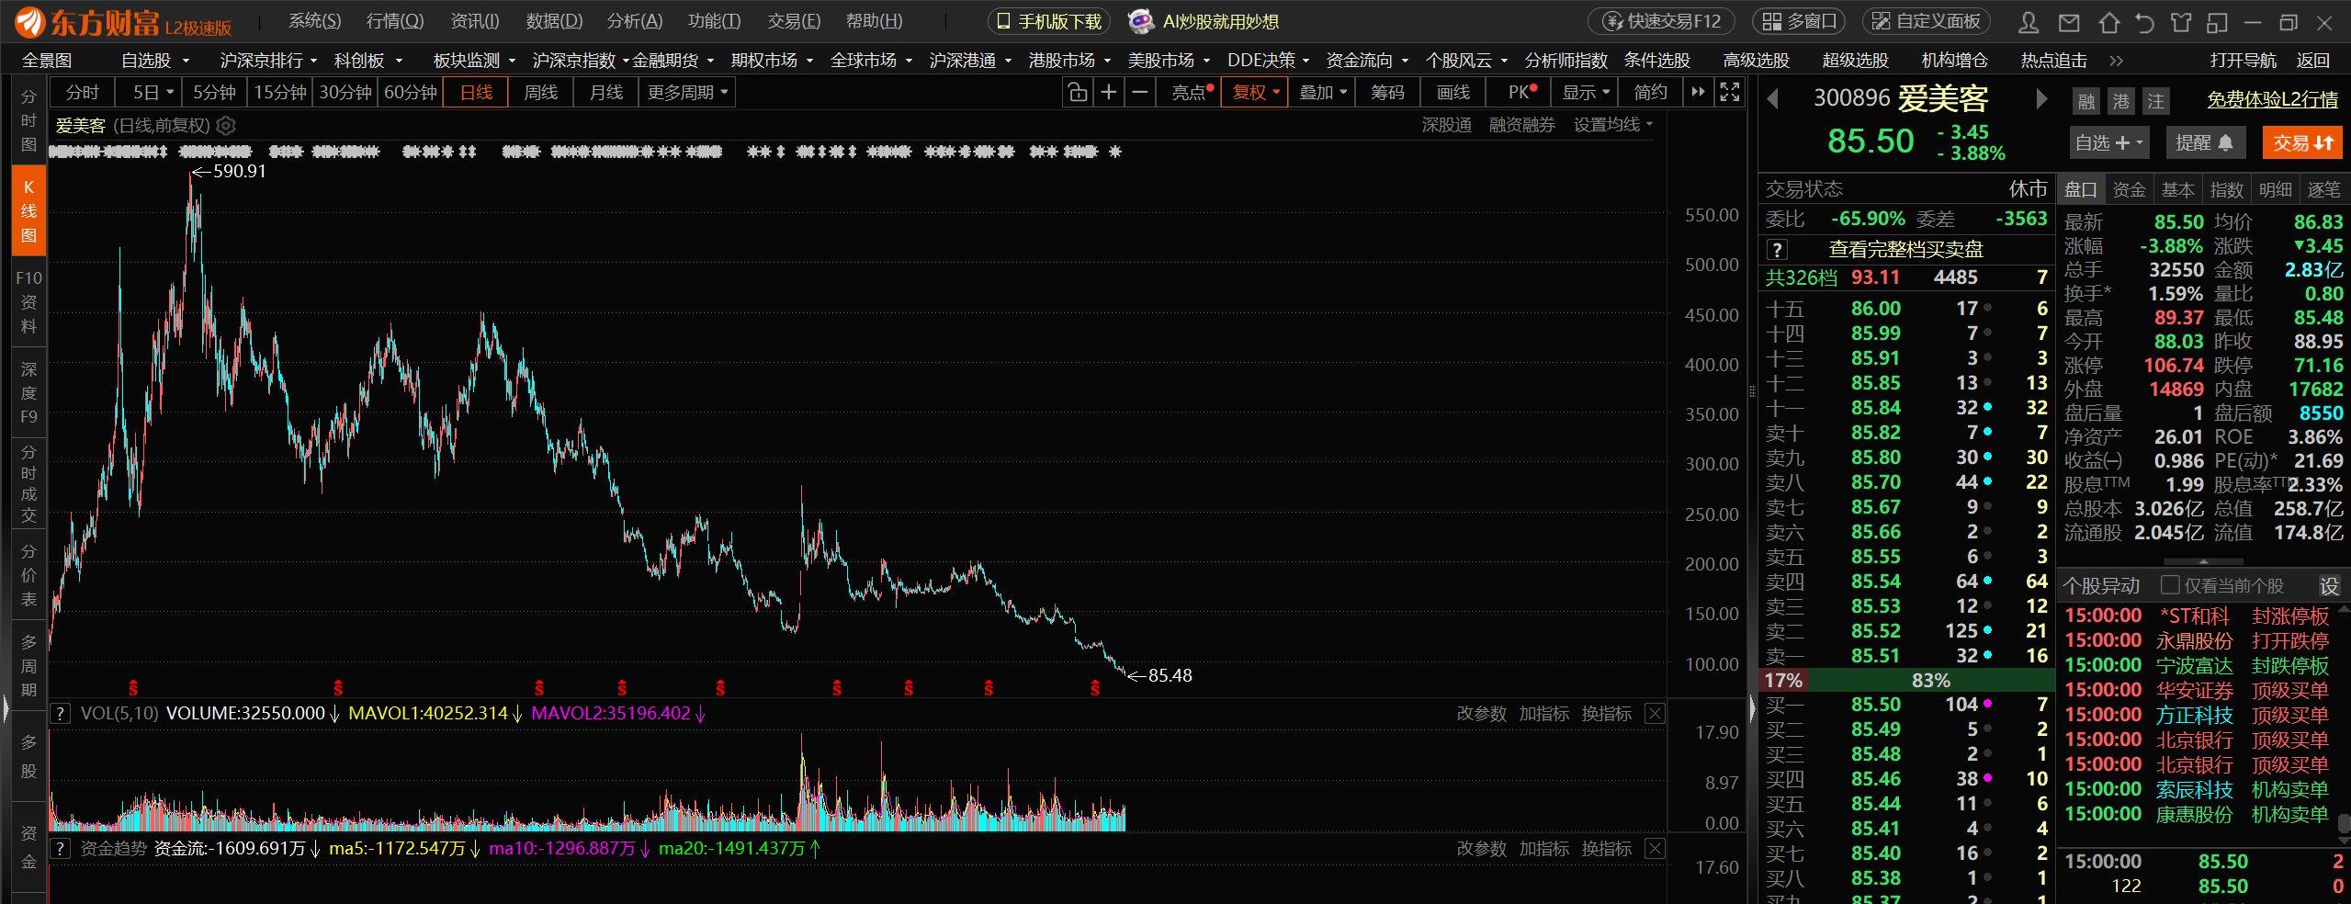Select K线图 in left sidebar
The width and height of the screenshot is (2351, 904).
(x=28, y=211)
